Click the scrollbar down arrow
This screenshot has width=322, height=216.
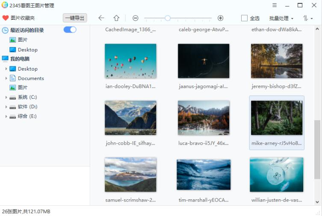click(x=317, y=202)
